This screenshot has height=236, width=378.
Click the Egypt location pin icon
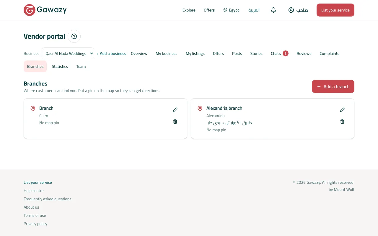(x=225, y=10)
